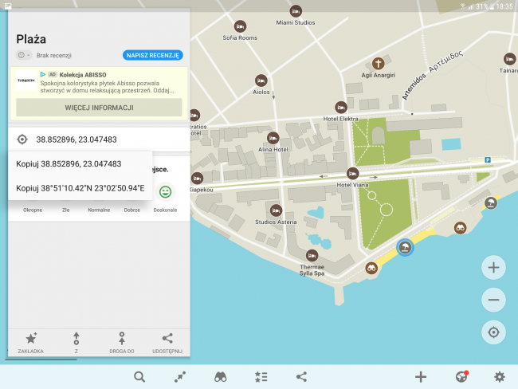This screenshot has width=518, height=389.
Task: Add place as Zakładka bookmark
Action: click(x=31, y=343)
